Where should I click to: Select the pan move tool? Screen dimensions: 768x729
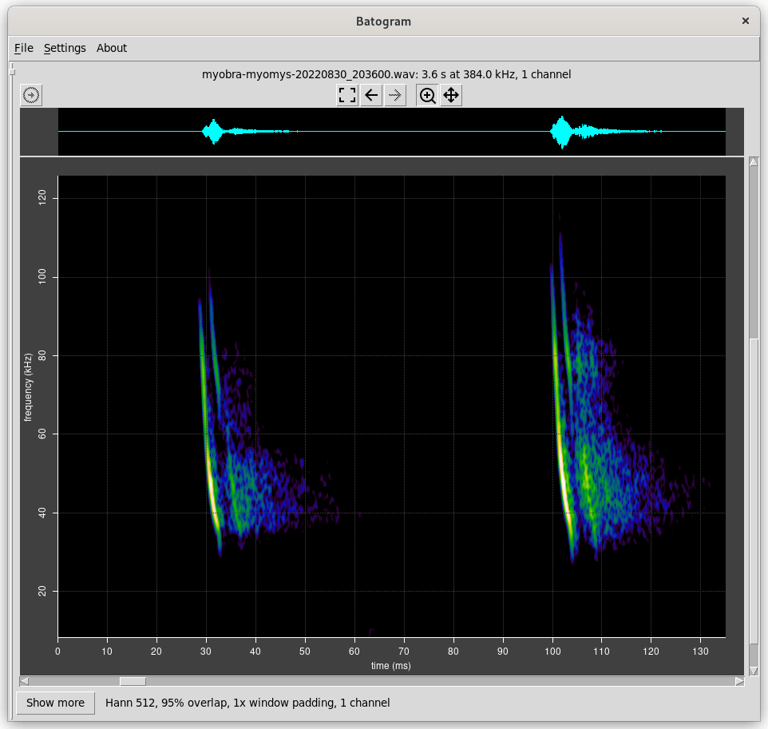[x=451, y=96]
